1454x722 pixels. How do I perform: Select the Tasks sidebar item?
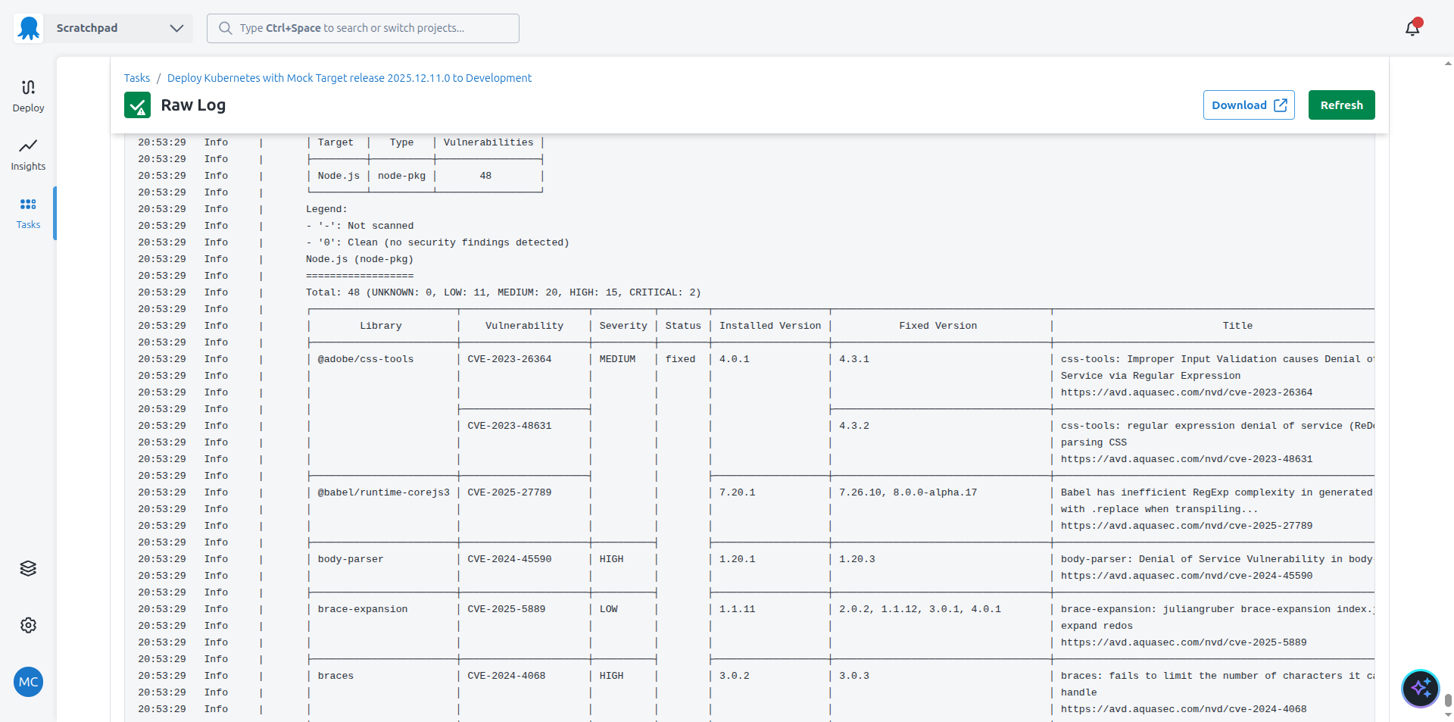[28, 213]
